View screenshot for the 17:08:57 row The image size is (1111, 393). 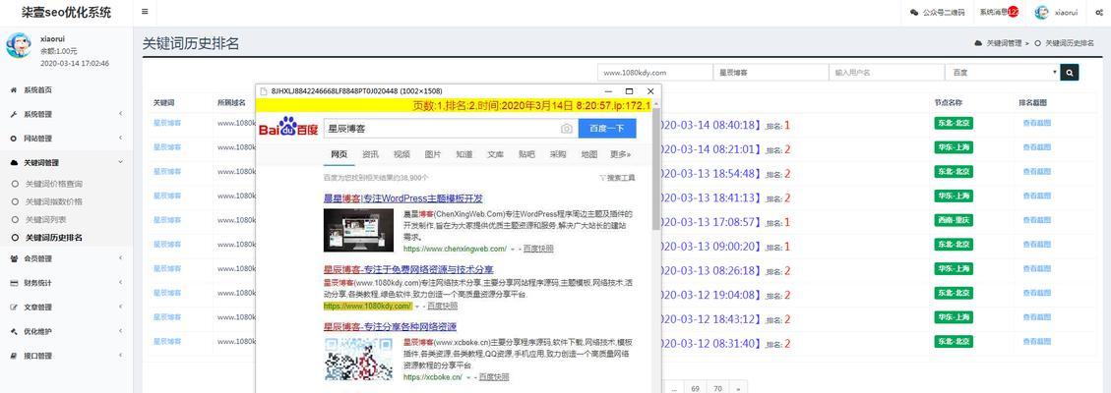pyautogui.click(x=1036, y=220)
